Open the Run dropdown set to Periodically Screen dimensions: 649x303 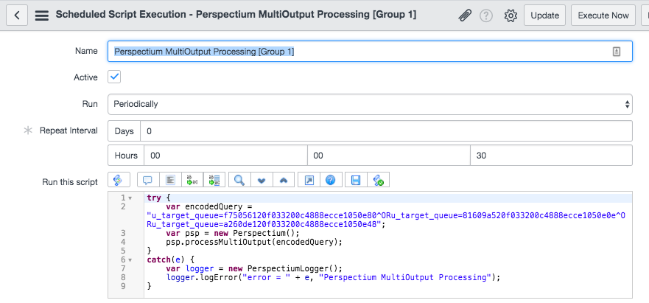click(370, 104)
